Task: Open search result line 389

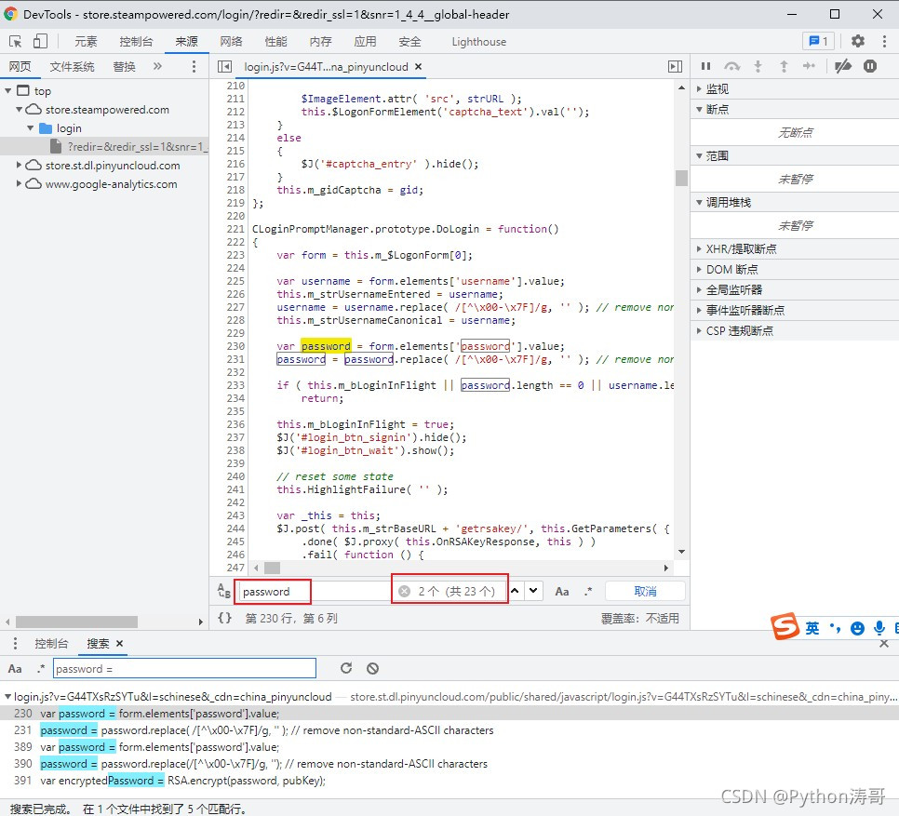Action: [449, 747]
